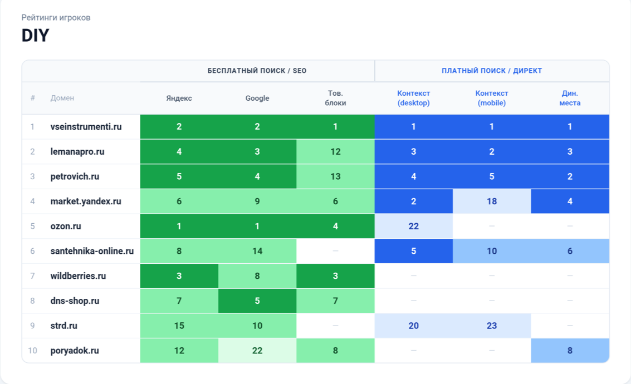The image size is (631, 384).
Task: Select the 'ПЛАТНЫЙ ПОИСК / ДИРЕКТ' group header
Action: (492, 71)
